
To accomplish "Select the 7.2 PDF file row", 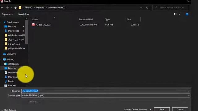I will pyautogui.click(x=85, y=25).
